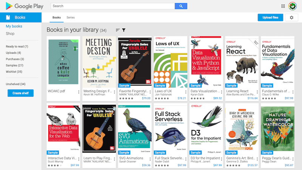Open options menu for SVG Animations
Screen dimensions: 302x170
[150, 159]
